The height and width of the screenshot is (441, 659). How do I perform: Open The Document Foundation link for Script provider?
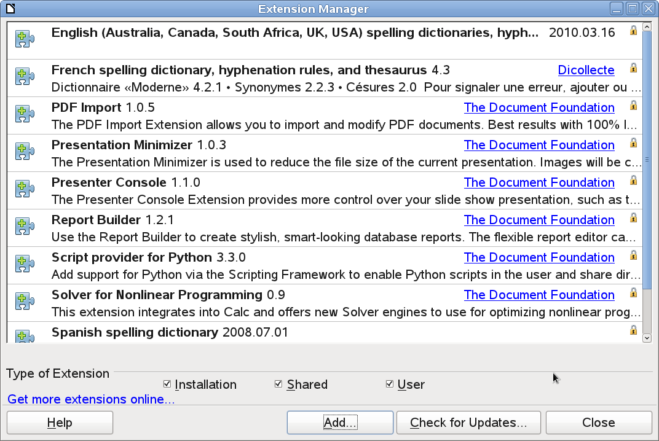coord(539,257)
